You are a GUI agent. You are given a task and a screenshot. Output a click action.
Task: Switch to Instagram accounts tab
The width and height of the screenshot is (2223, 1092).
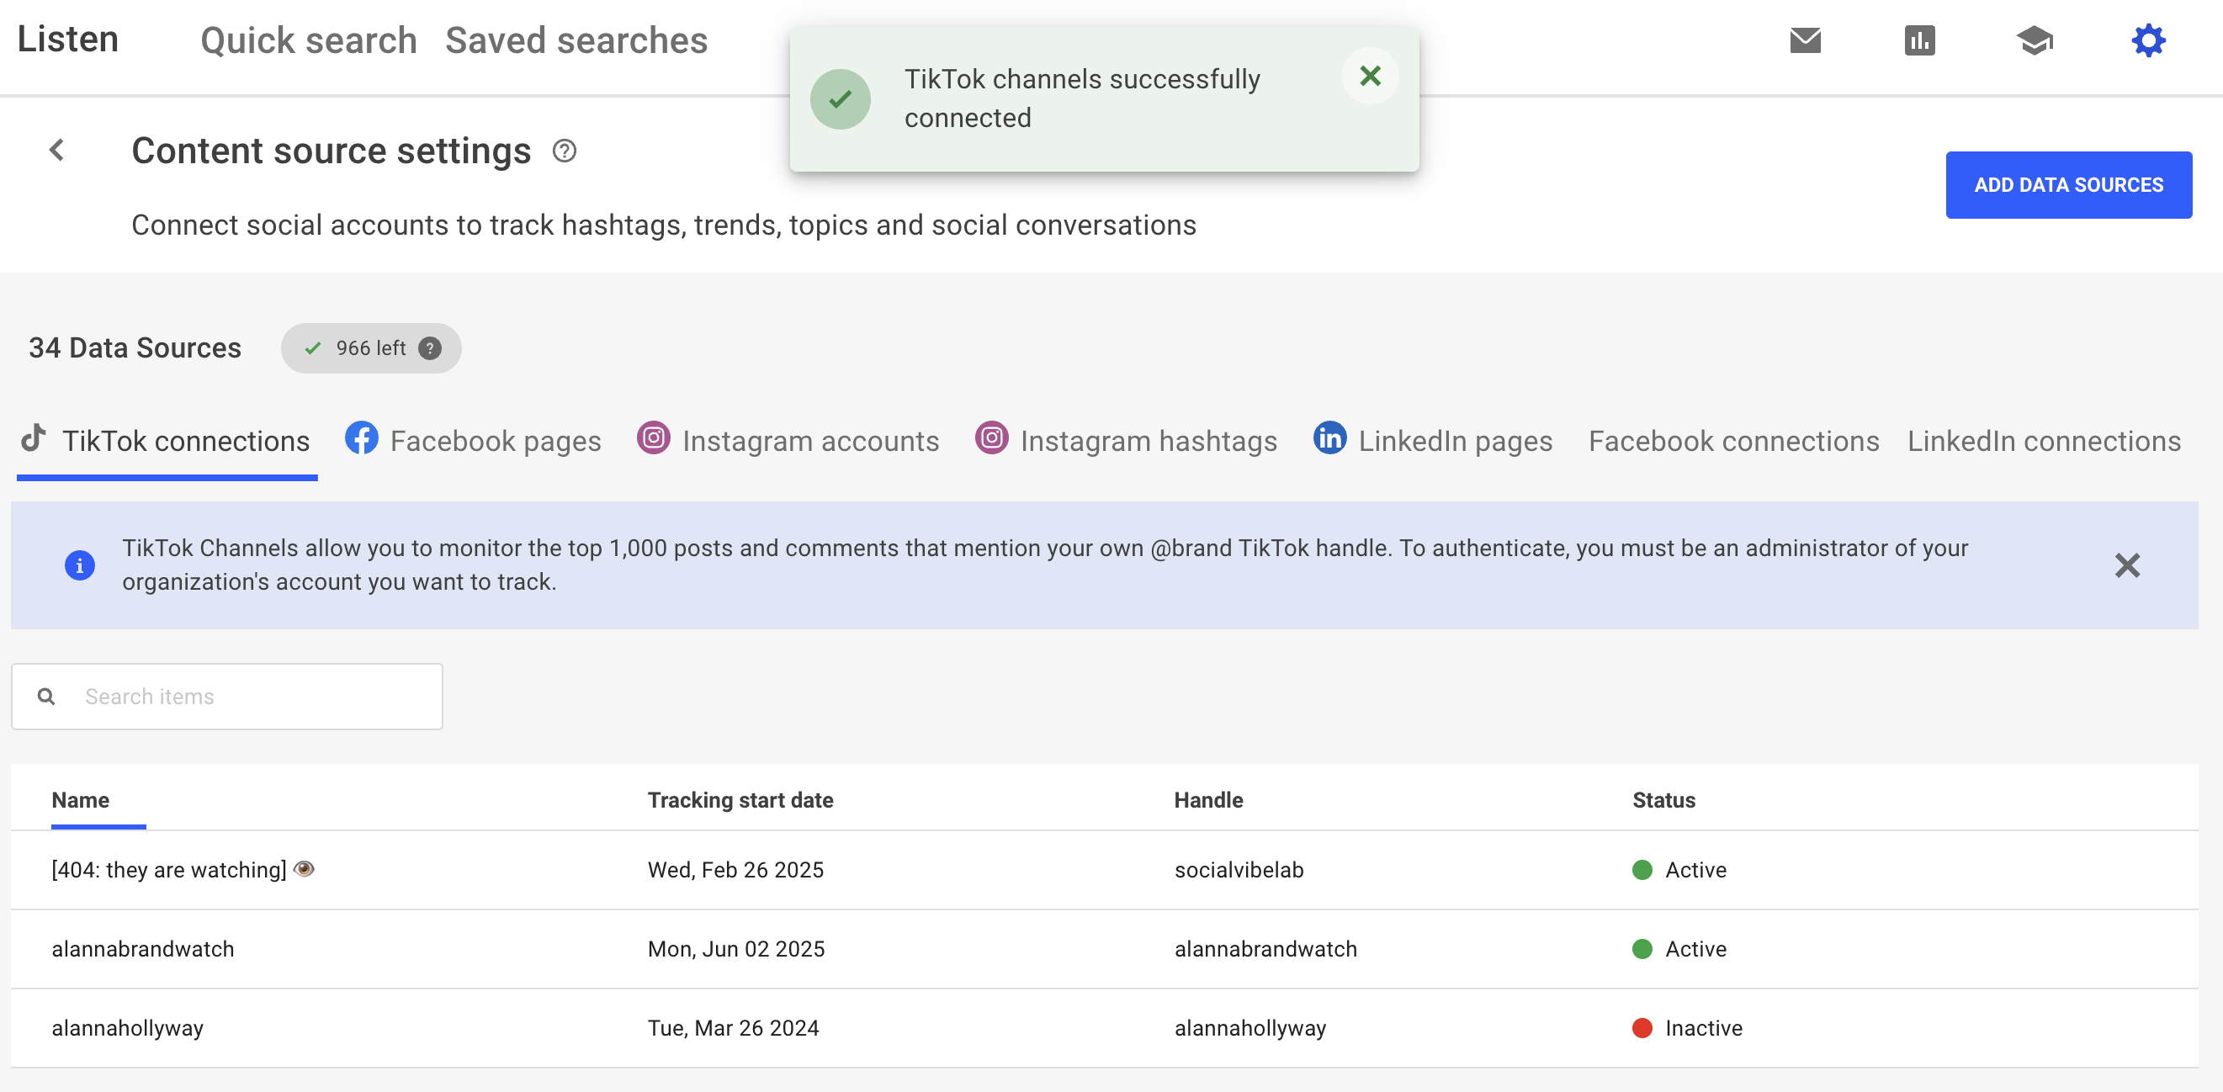click(788, 441)
